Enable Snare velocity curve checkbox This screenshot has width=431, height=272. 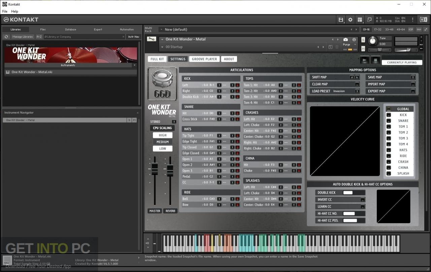(x=389, y=121)
